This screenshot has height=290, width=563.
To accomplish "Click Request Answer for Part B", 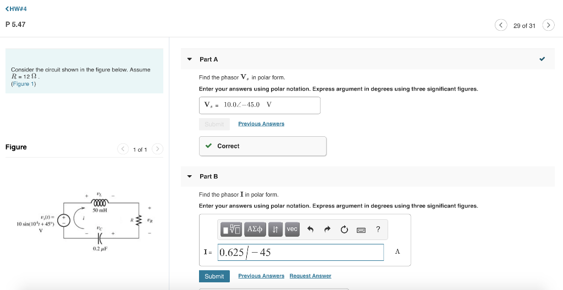I will [x=310, y=276].
